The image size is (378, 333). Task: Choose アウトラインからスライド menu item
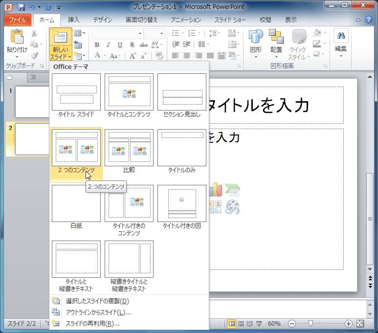[x=129, y=312]
